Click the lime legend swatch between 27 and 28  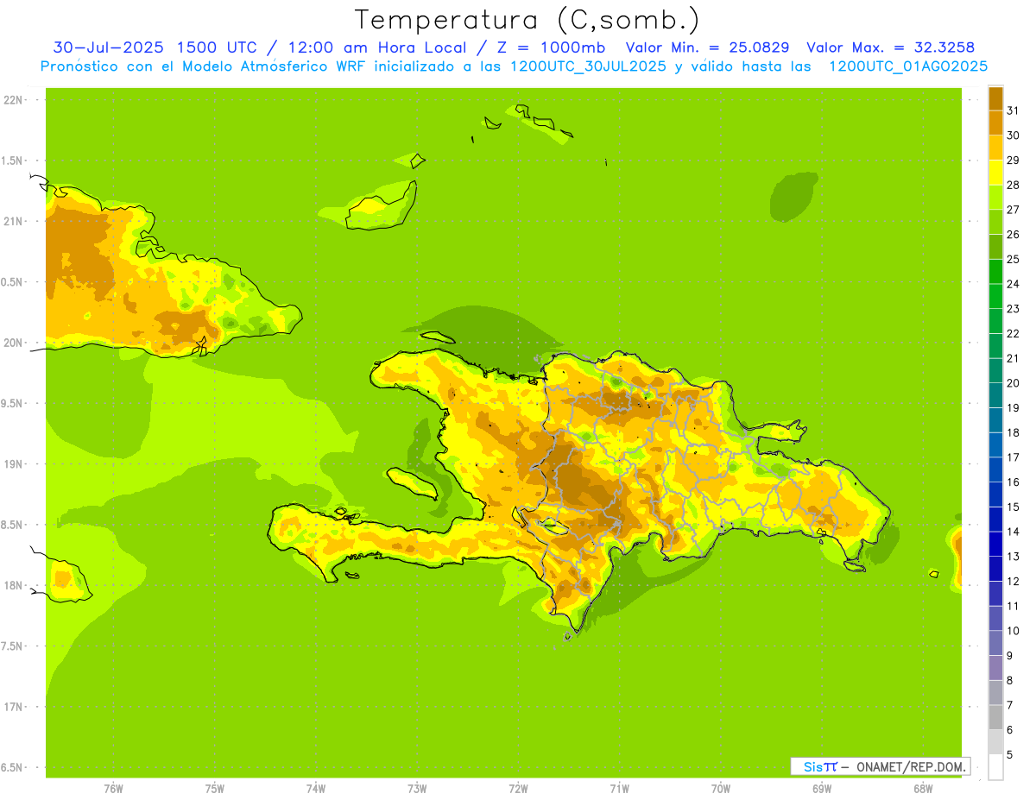coord(995,197)
